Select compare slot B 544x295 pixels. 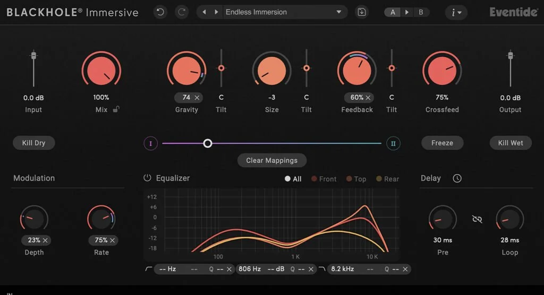(x=421, y=13)
